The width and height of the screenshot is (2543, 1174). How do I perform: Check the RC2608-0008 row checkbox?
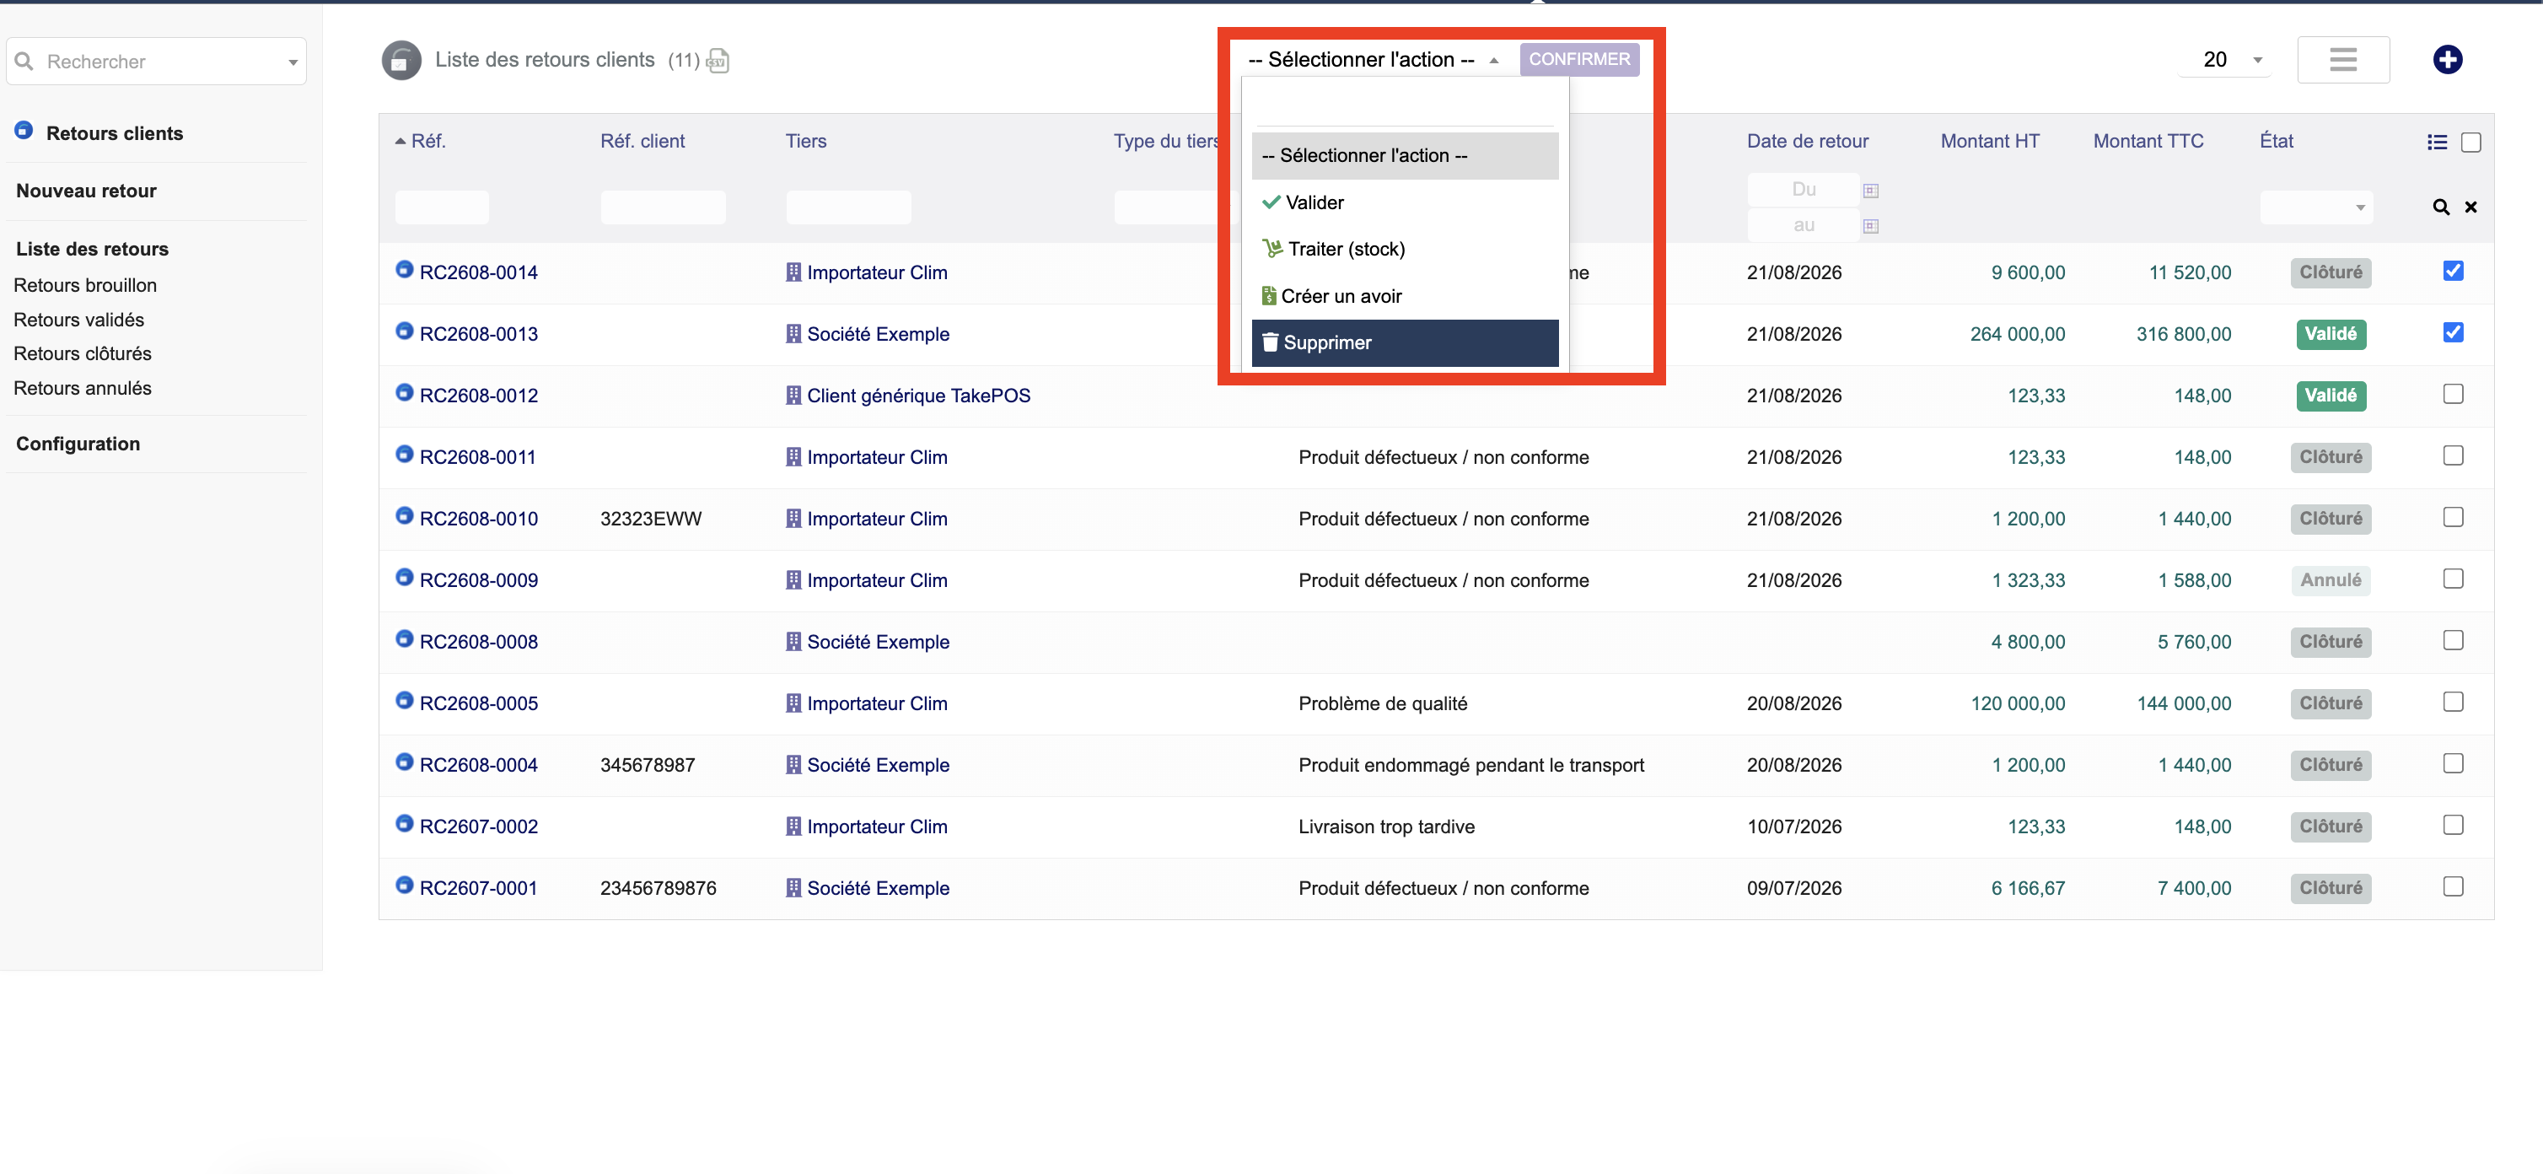tap(2453, 640)
